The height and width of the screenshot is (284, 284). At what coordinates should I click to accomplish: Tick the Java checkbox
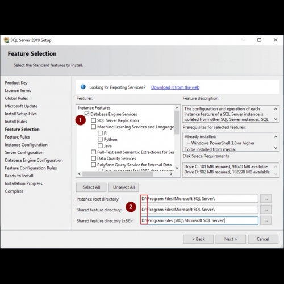pyautogui.click(x=100, y=146)
